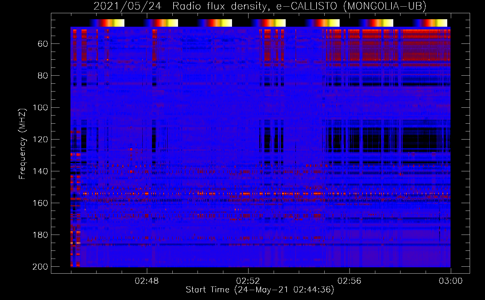
Task: Click the rightmost color scale bar above the spectrogram
Action: [x=430, y=23]
